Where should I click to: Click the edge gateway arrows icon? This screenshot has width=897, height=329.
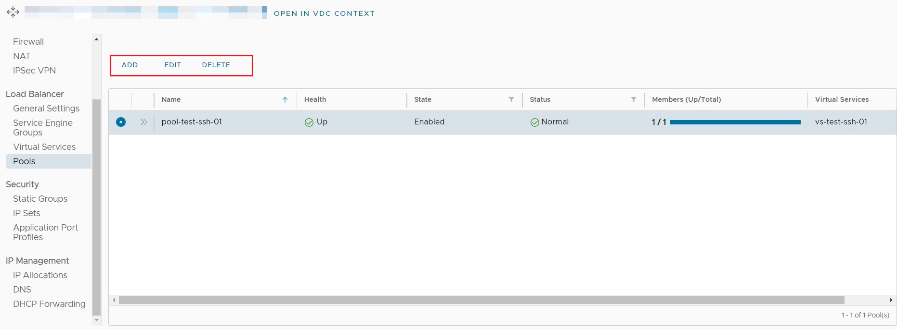pyautogui.click(x=13, y=12)
